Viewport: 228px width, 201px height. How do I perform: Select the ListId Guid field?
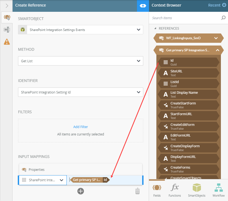tap(189, 84)
